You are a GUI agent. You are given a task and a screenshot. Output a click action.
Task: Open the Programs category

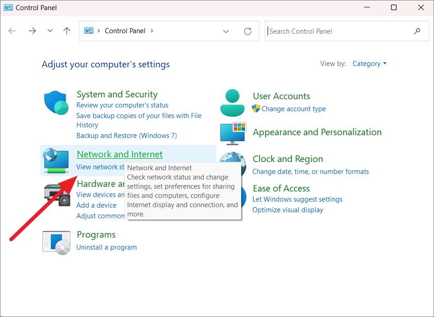[x=96, y=235]
